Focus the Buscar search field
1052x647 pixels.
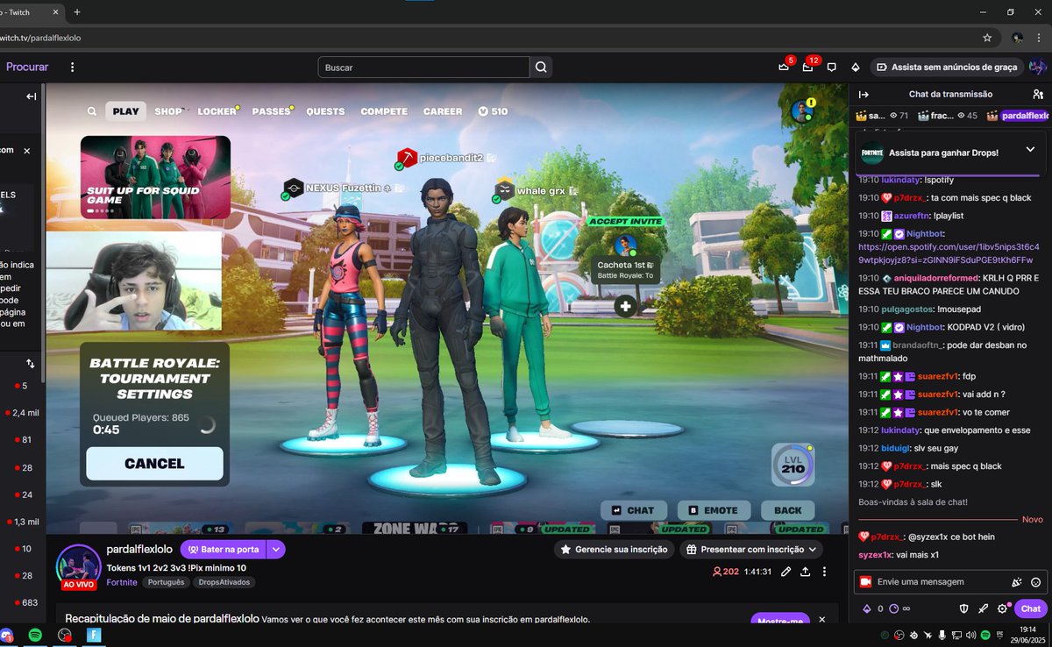[x=423, y=68]
